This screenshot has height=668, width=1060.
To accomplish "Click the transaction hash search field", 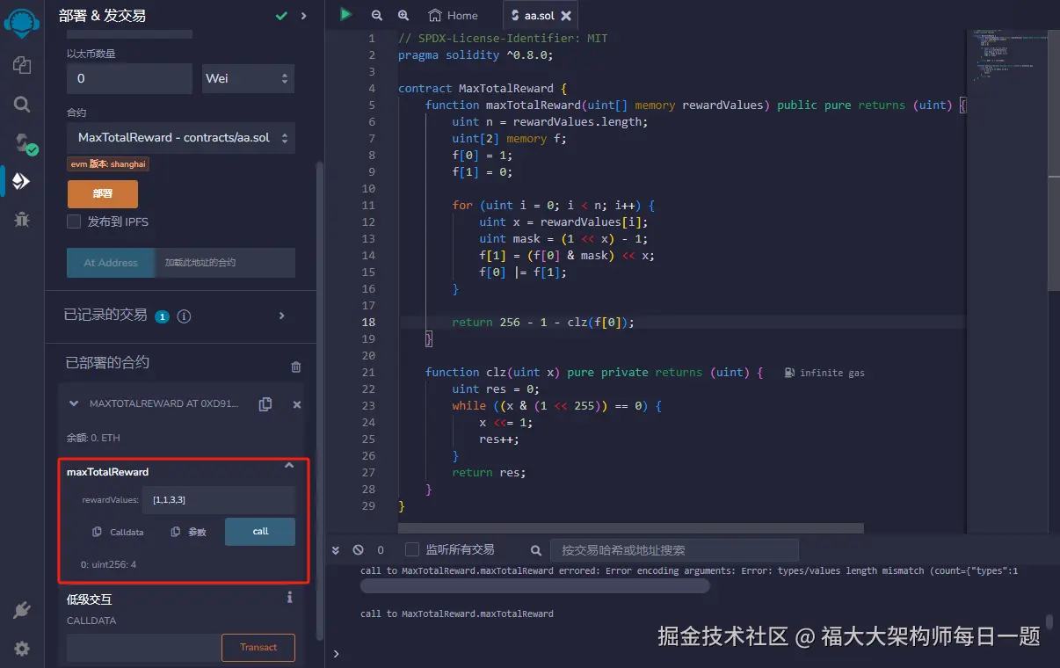I will tap(674, 550).
